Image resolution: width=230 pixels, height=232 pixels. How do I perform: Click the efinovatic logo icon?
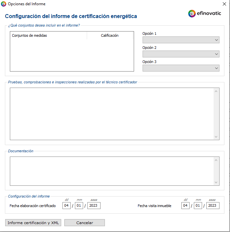[192, 13]
